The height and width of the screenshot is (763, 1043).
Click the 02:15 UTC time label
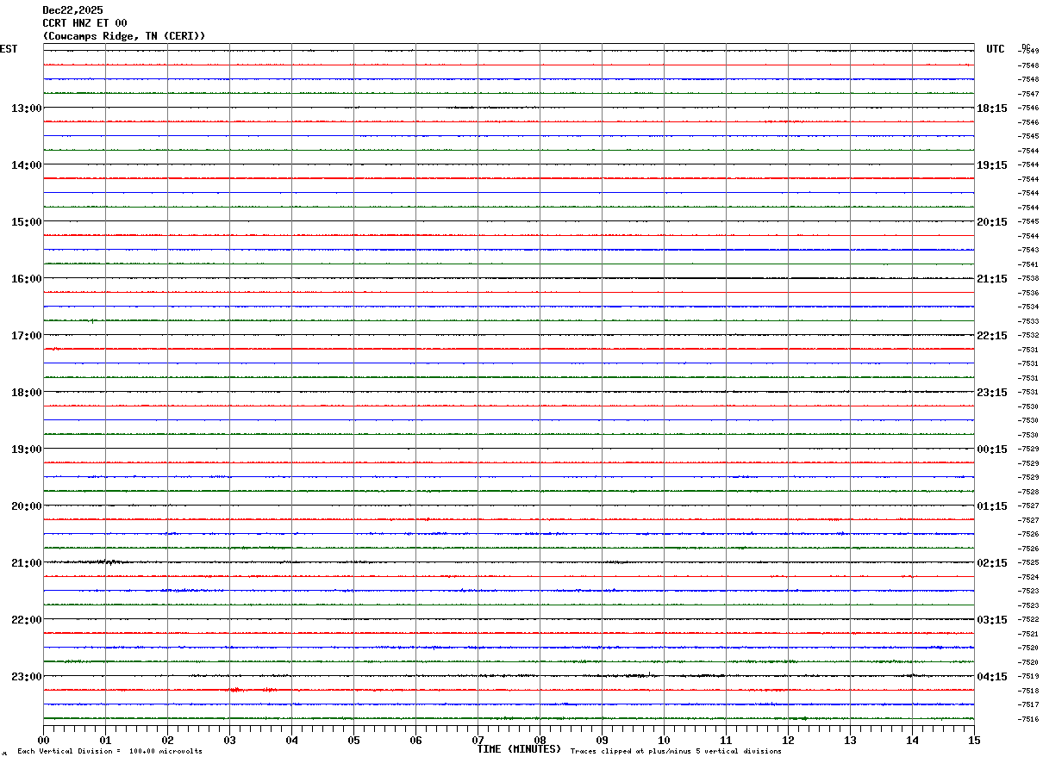(992, 563)
